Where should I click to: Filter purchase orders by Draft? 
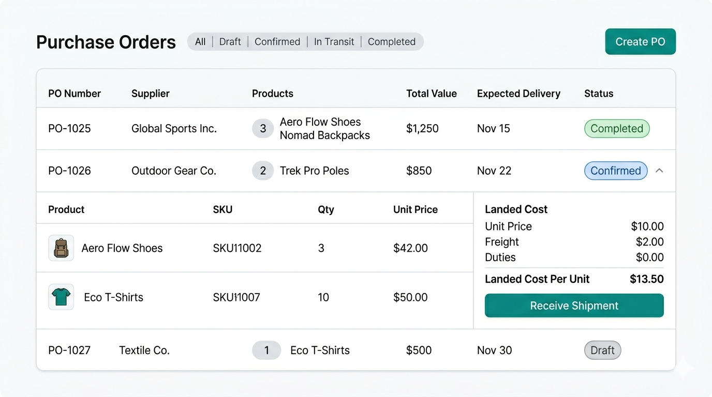point(230,42)
